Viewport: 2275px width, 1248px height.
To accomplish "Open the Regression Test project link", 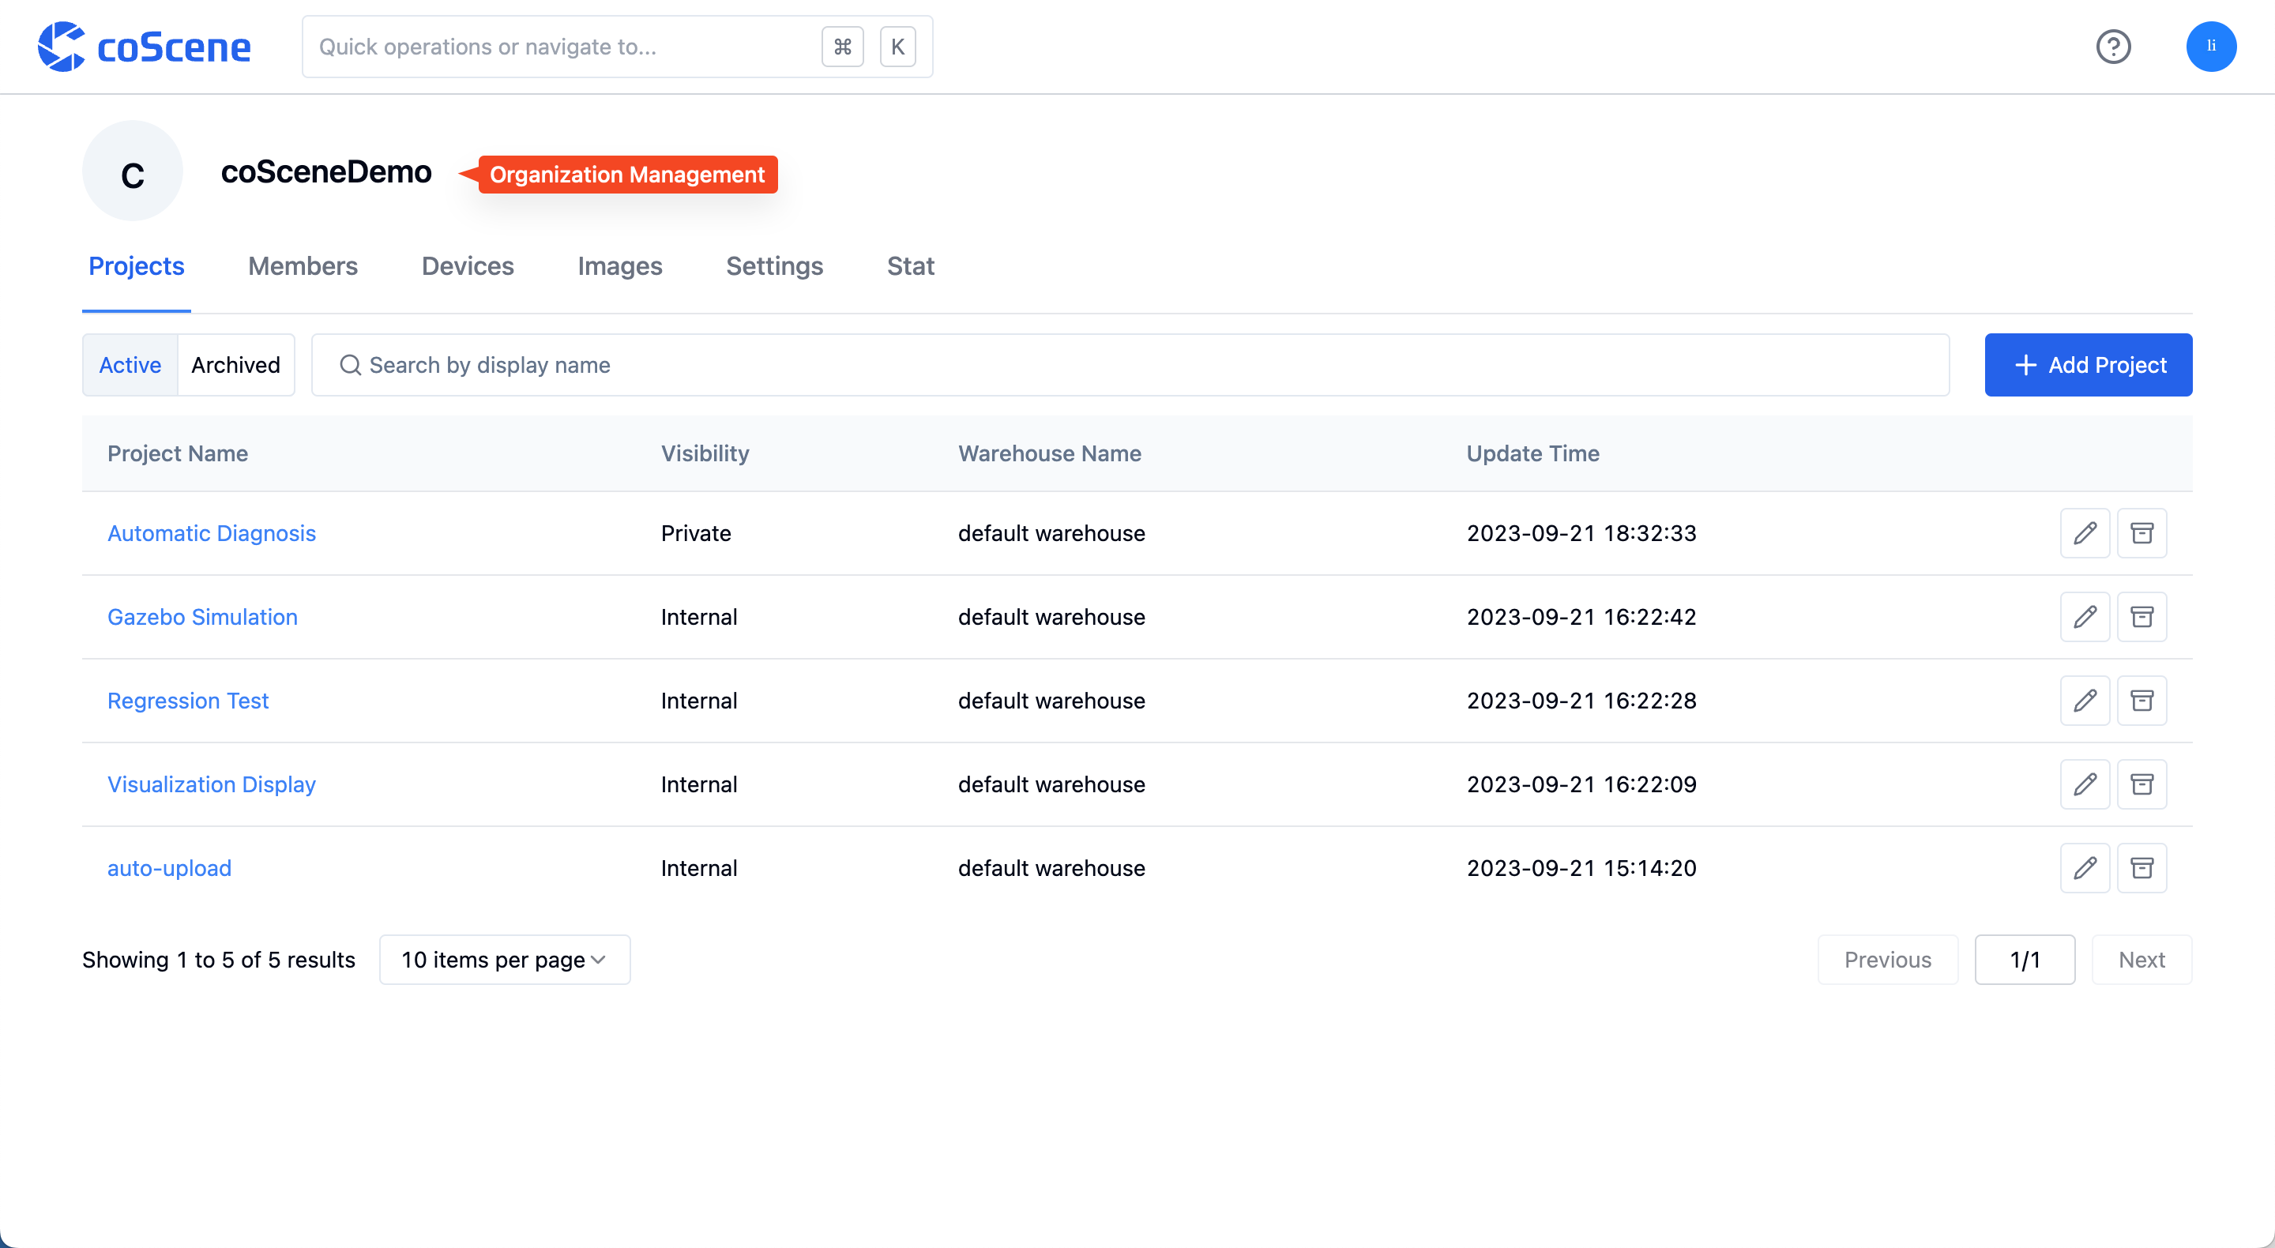I will tap(187, 701).
